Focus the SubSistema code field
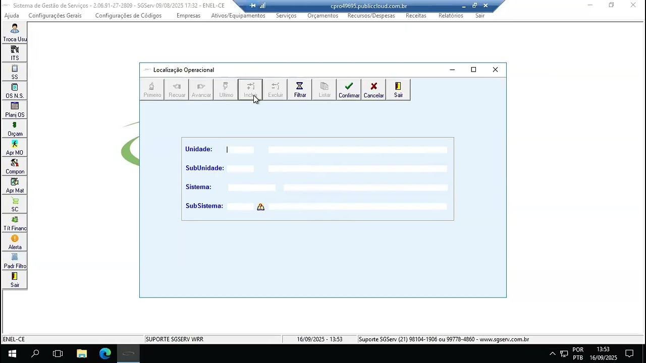Screen dimensions: 646x363 click(x=240, y=206)
